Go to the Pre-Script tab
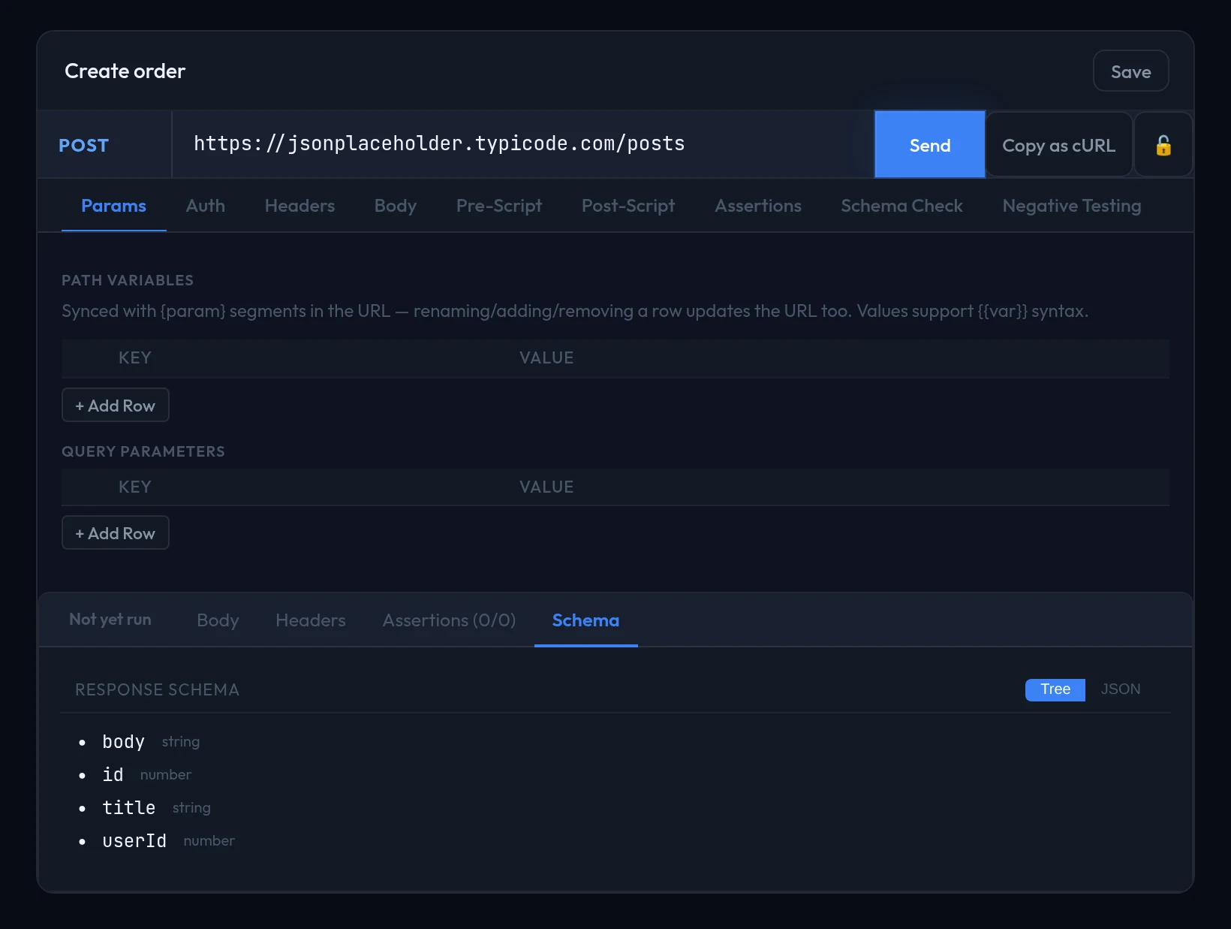Viewport: 1231px width, 929px height. click(498, 206)
